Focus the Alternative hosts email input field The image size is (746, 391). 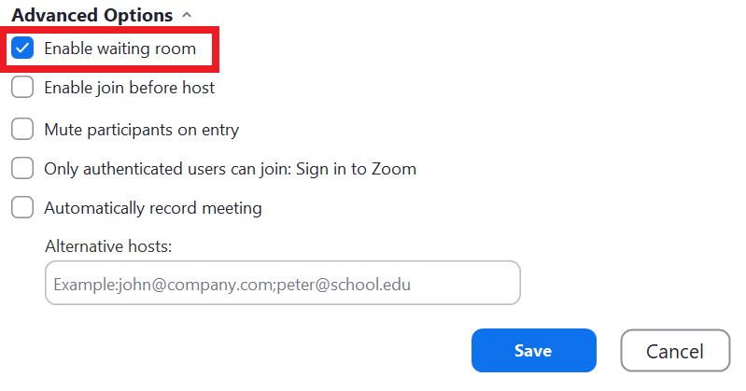(283, 283)
